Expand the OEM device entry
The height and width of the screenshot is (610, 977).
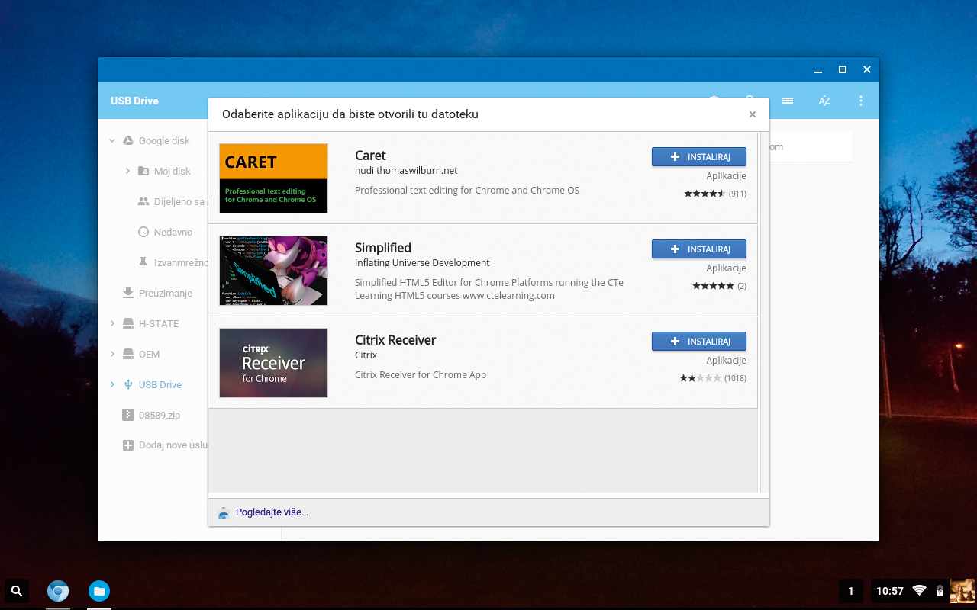111,354
